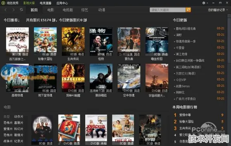The height and width of the screenshot is (146, 231).
Task: Click the 万家灯火(粤语) entry
Action: 186,73
